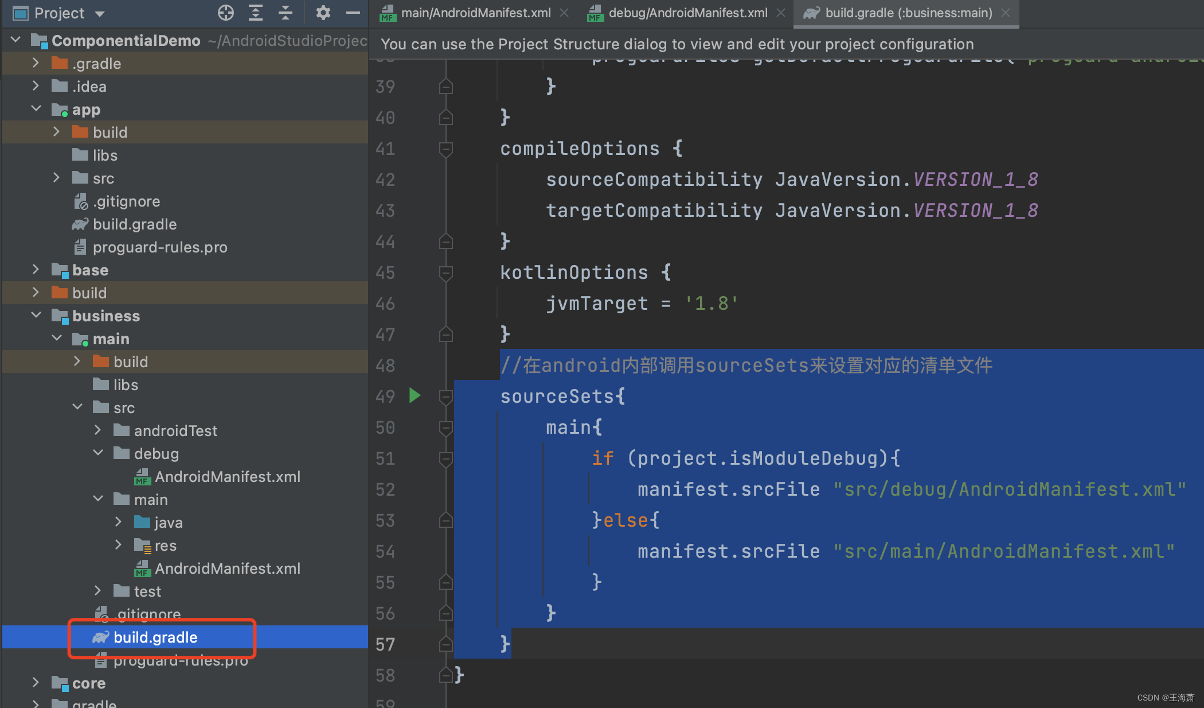Close the main/AndroidManifest.xml tab

click(x=565, y=13)
